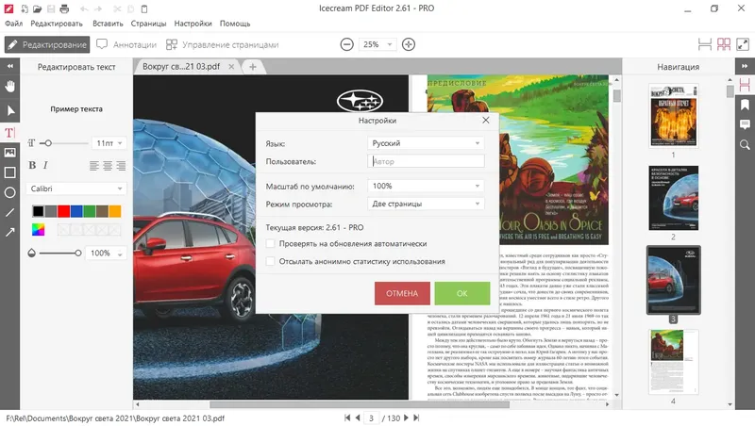Open page 1 thumbnail in Navigation
This screenshot has width=755, height=426.
pos(673,115)
